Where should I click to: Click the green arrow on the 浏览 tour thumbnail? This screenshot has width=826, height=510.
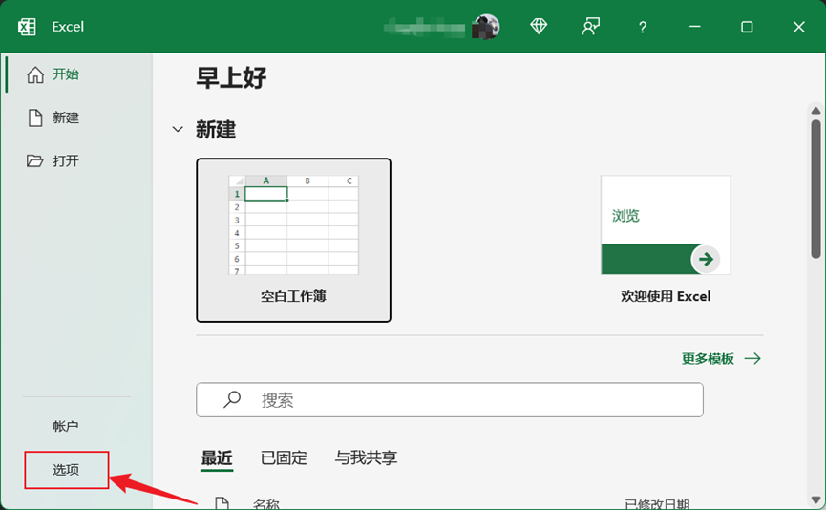pyautogui.click(x=705, y=259)
